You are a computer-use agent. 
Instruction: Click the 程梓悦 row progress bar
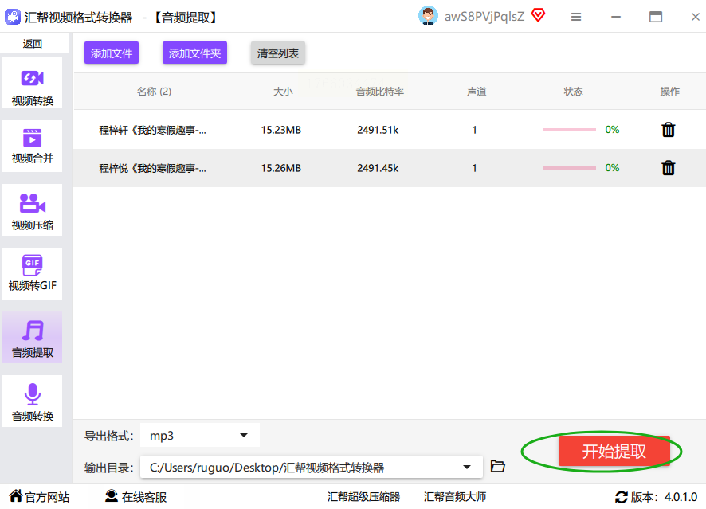[x=569, y=168]
